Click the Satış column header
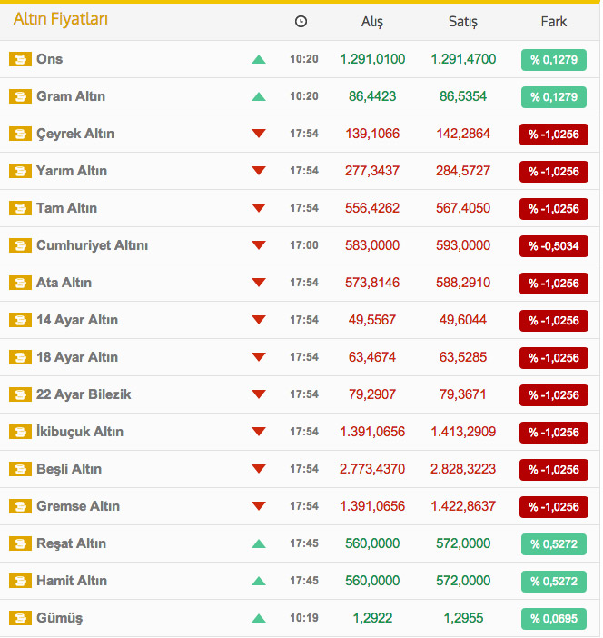Viewport: 603px width, 638px height. pos(462,22)
